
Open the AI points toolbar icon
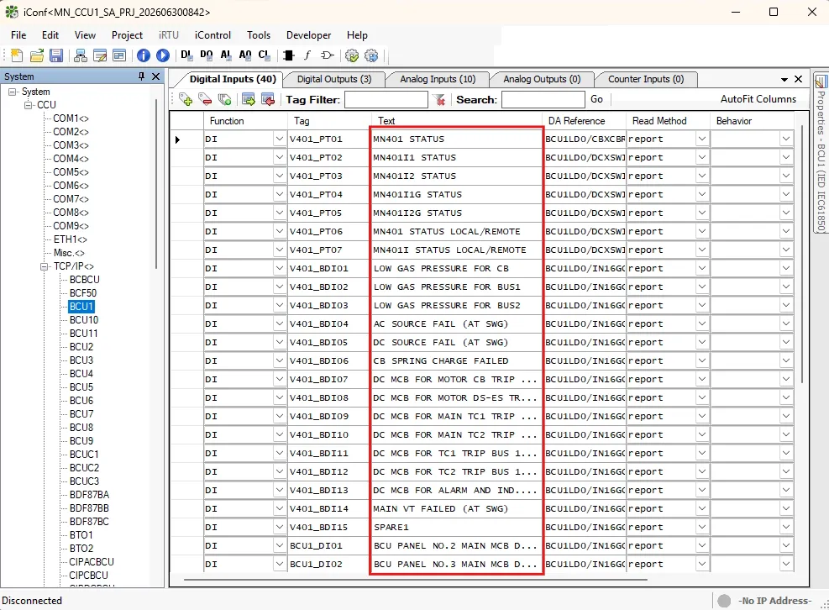click(226, 55)
